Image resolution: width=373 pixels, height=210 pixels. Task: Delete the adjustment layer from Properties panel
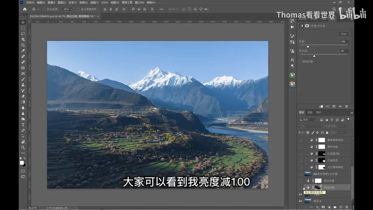pyautogui.click(x=347, y=107)
